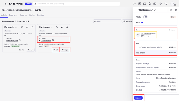This screenshot has height=102, width=179.
Task: Click the reservations Search field
Action: [x=107, y=21]
